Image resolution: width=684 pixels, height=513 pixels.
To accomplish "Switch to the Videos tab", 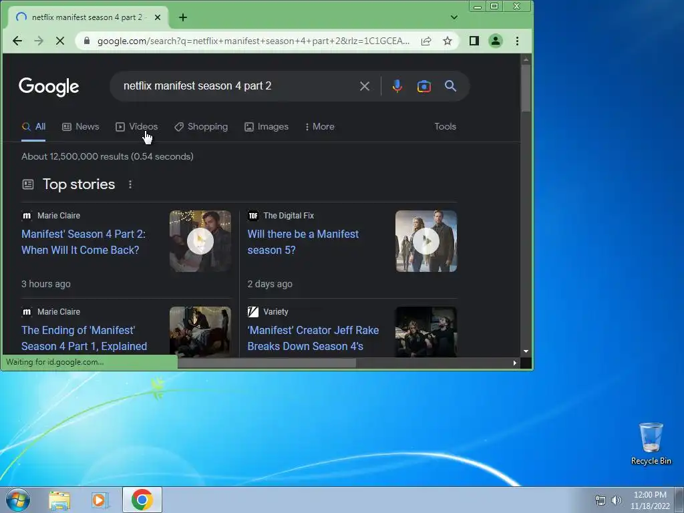I will [136, 126].
